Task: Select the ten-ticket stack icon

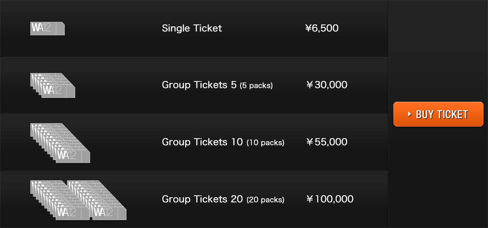Action: [60, 143]
